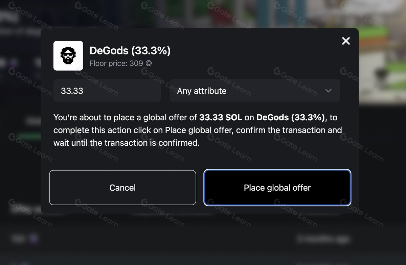Click the confirmation instructions paragraph
The width and height of the screenshot is (406, 265).
click(198, 130)
